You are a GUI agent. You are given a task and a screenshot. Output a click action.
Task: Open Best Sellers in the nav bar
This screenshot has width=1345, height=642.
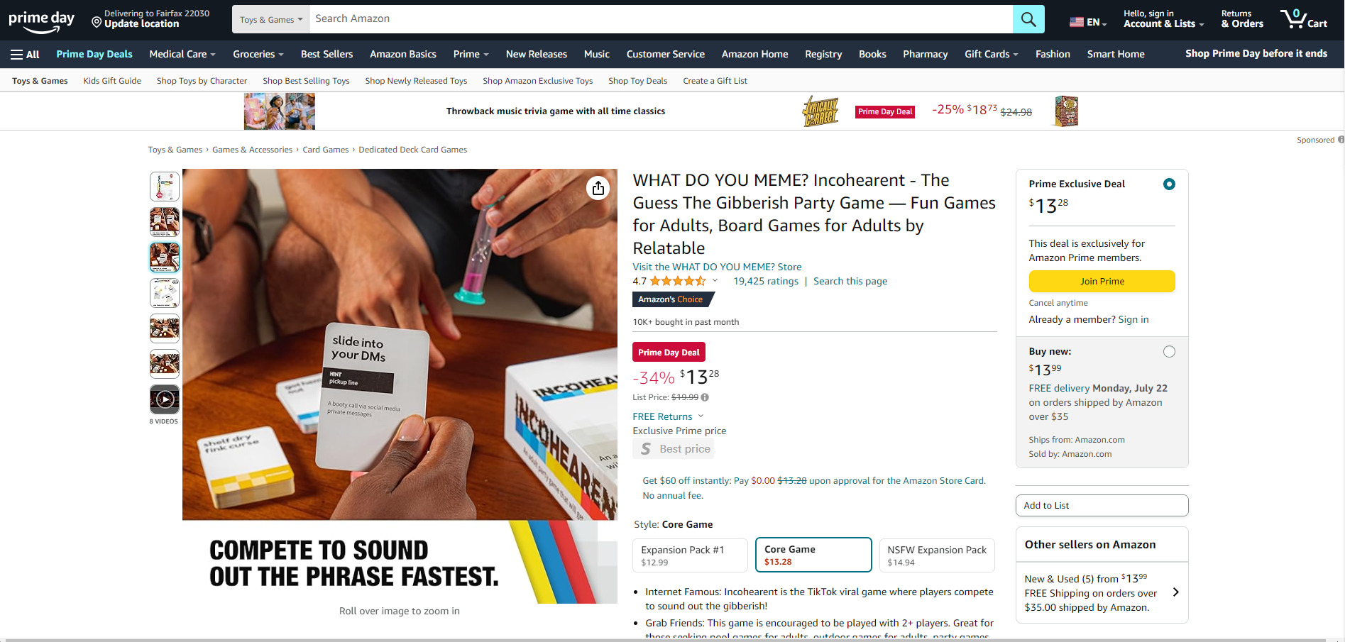(326, 54)
